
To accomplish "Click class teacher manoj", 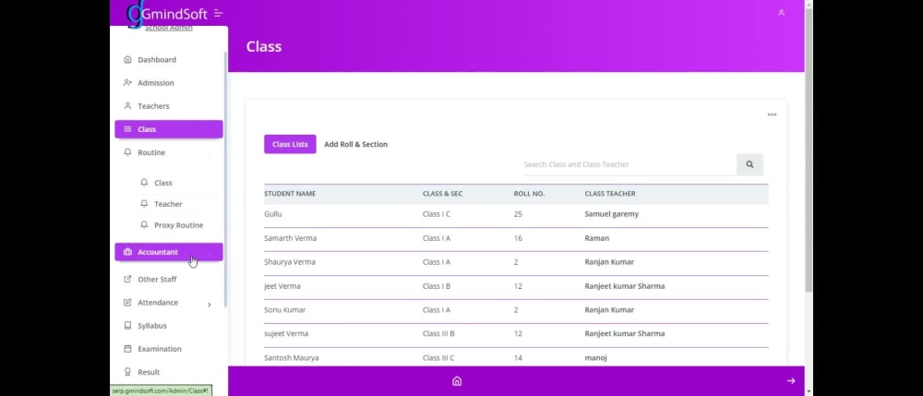I will point(595,358).
